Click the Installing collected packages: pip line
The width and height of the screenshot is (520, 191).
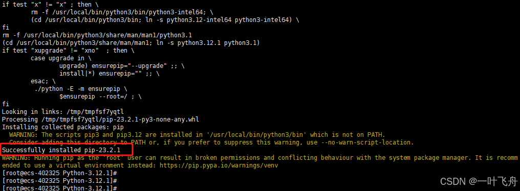63,127
